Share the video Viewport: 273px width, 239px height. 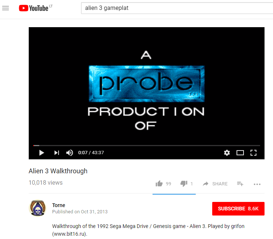[215, 184]
